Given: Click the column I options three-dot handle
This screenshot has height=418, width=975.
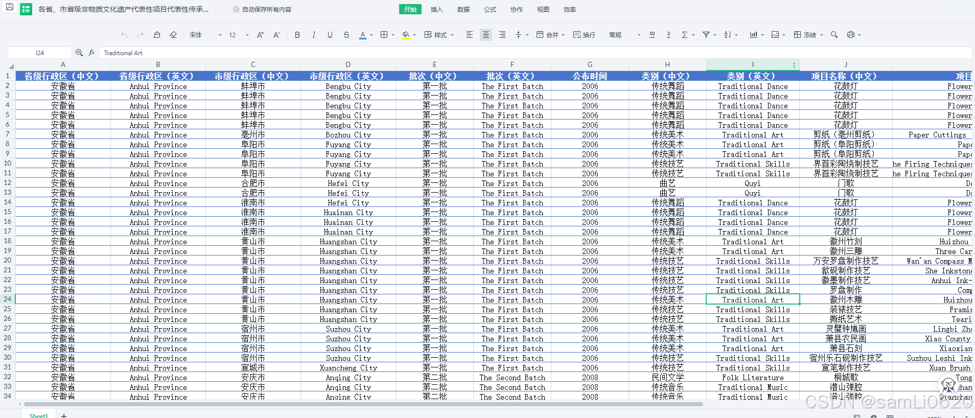Looking at the screenshot, I should [x=794, y=65].
